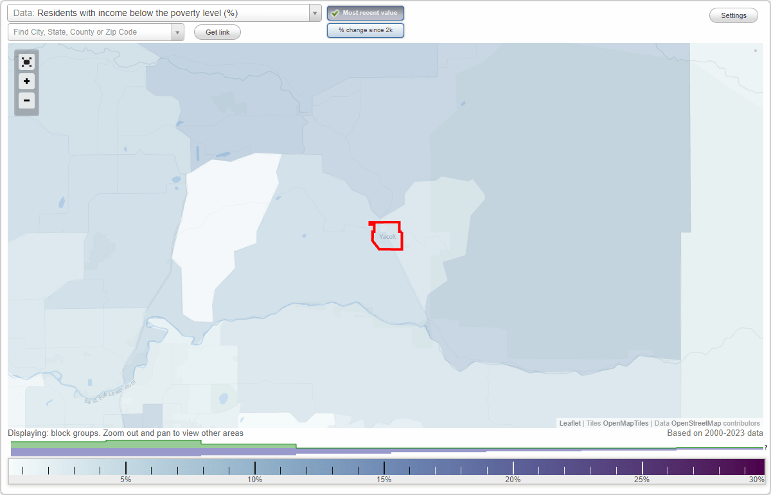
Task: Click the search box dropdown arrow
Action: click(x=178, y=31)
